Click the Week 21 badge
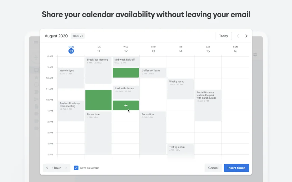The image size is (292, 182). coord(78,36)
